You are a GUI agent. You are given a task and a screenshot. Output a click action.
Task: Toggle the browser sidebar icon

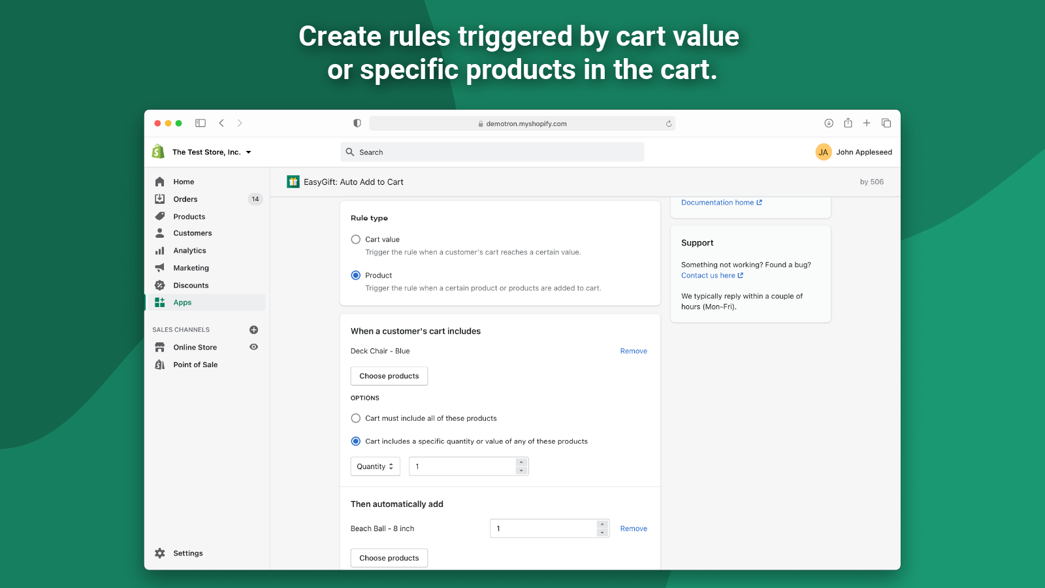point(201,123)
